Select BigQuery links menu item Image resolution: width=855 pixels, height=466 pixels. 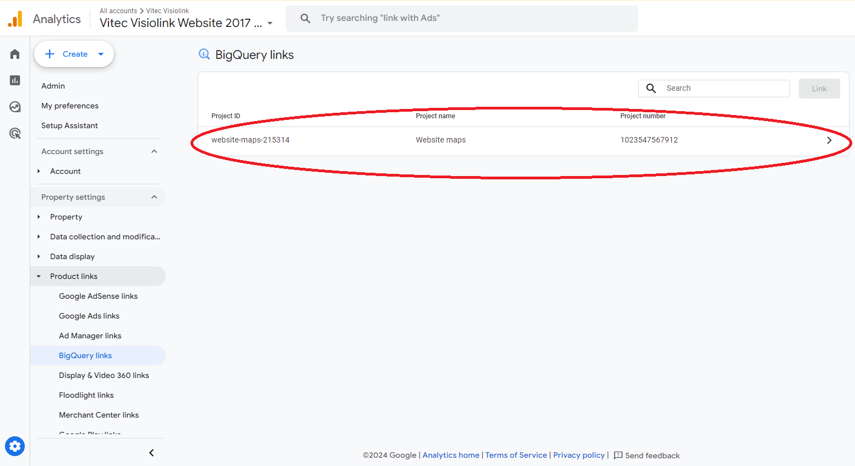(85, 355)
